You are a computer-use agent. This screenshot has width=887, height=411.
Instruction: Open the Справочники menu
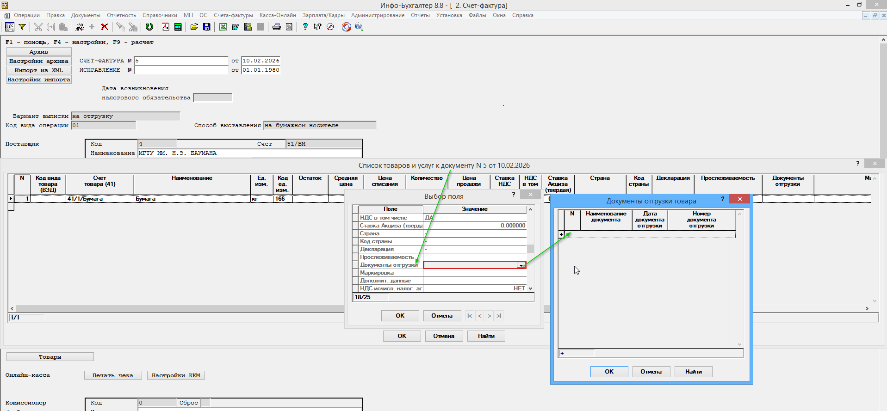160,15
